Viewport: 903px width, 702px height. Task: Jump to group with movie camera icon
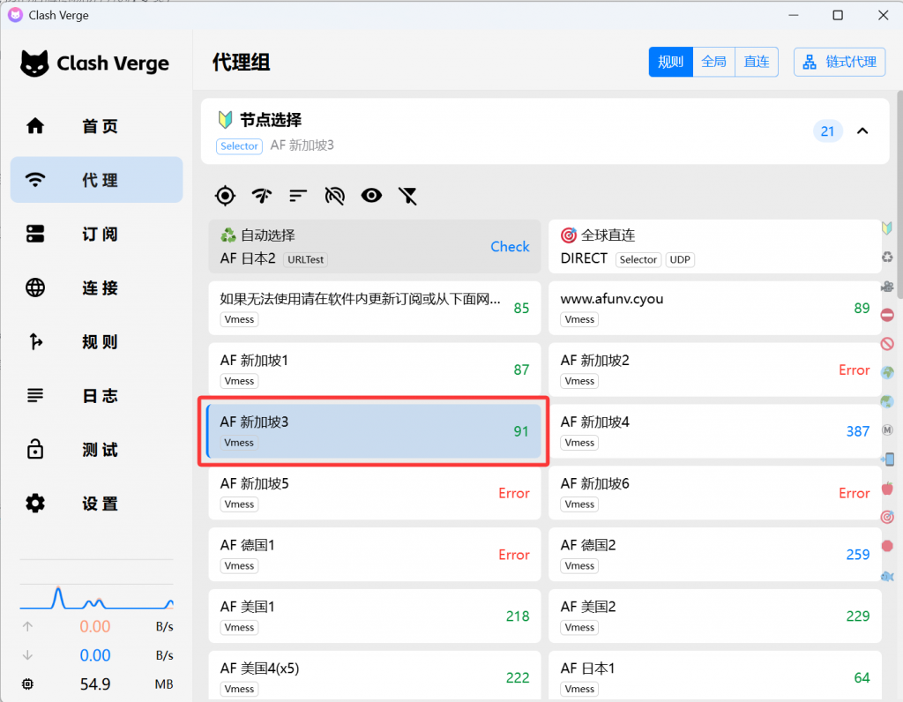pos(887,287)
